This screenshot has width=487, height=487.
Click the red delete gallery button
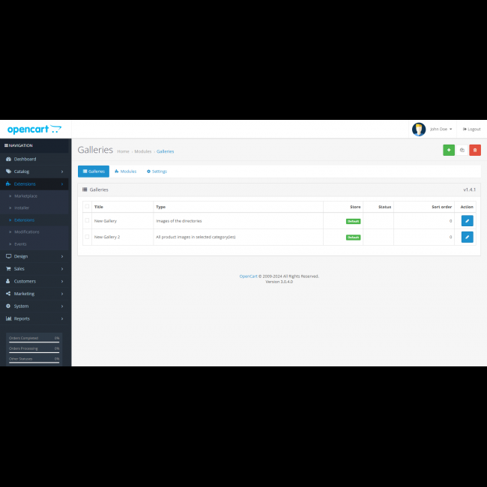pos(475,150)
